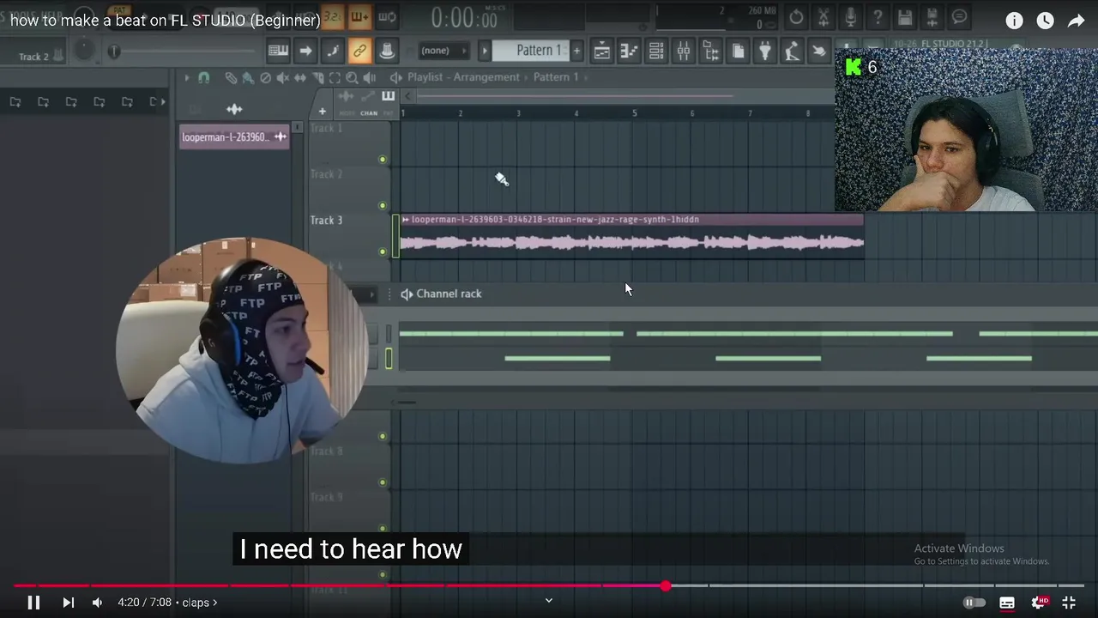The image size is (1098, 618).
Task: Expand more video actions chevron
Action: [549, 600]
